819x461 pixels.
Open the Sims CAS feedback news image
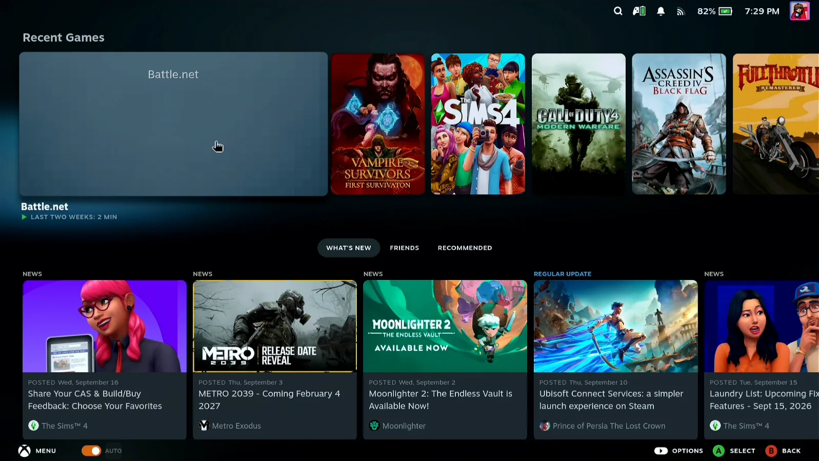click(105, 326)
